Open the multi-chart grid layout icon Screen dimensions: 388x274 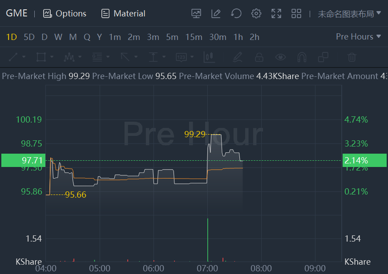296,13
